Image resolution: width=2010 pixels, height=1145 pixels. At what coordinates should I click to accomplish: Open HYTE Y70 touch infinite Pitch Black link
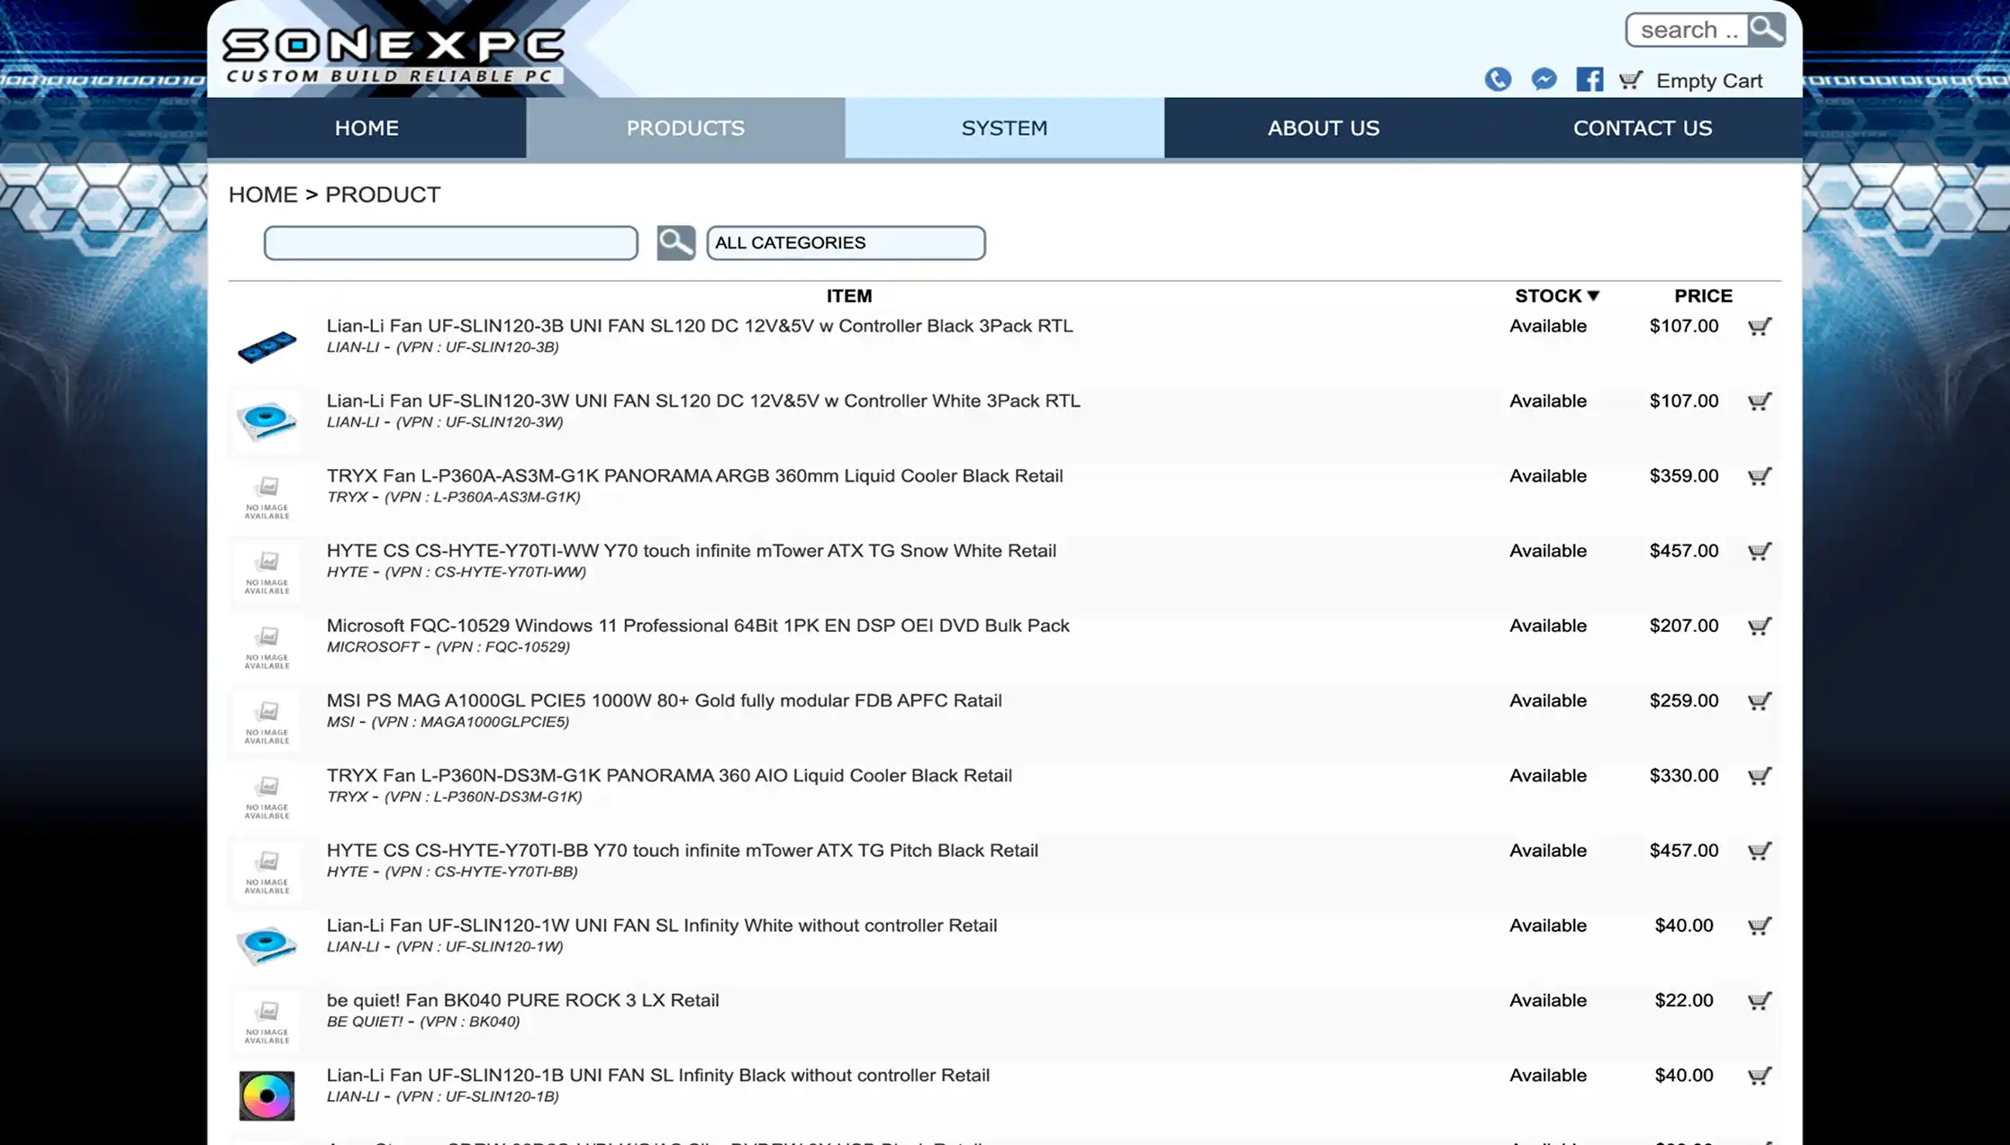coord(682,850)
